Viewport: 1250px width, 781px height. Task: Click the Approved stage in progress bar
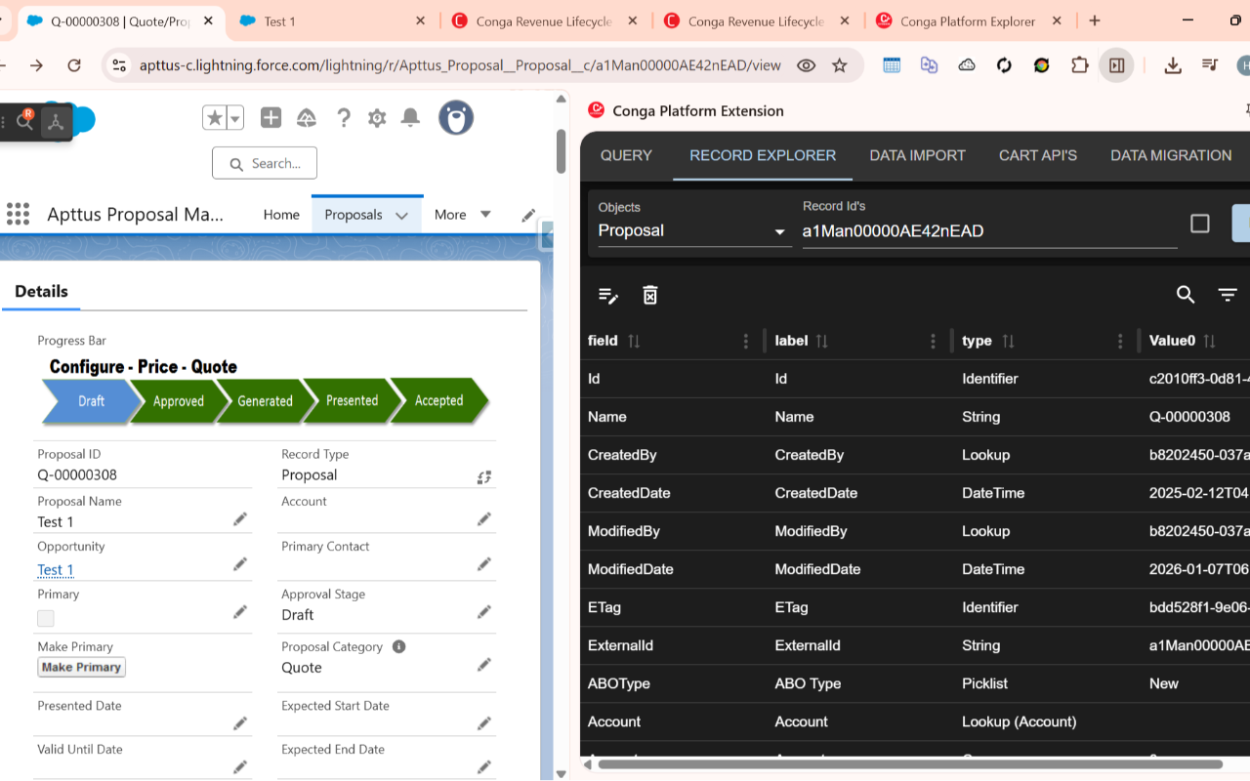(179, 401)
